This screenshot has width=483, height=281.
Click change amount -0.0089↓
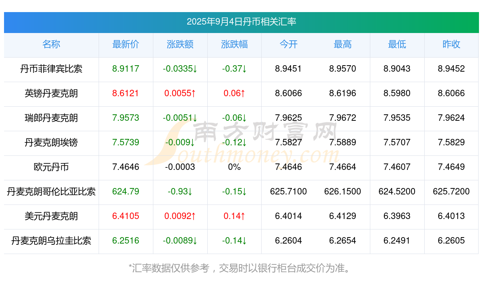coord(180,241)
